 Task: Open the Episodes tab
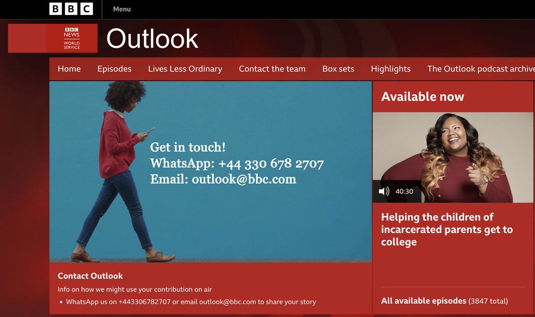point(115,69)
